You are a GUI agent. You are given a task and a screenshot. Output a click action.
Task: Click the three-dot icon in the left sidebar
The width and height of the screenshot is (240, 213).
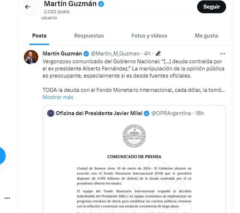7,198
